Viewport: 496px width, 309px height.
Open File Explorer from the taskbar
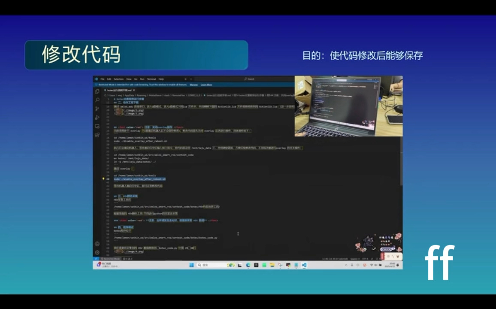272,265
